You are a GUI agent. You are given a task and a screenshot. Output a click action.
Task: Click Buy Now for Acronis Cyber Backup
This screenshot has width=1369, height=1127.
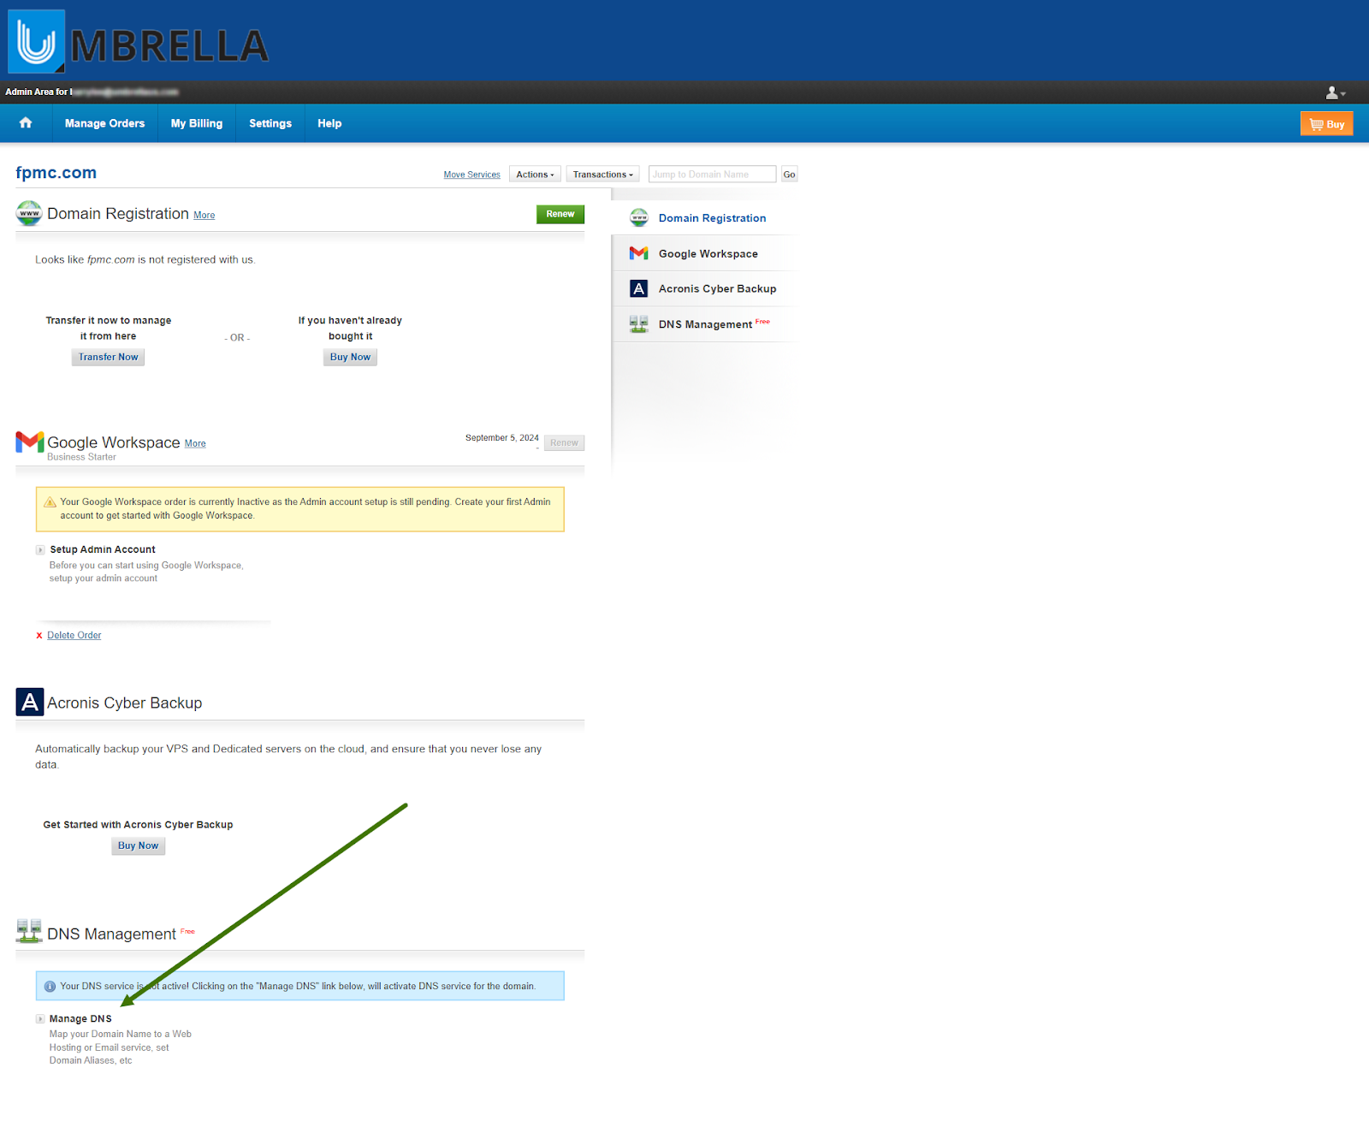(138, 845)
